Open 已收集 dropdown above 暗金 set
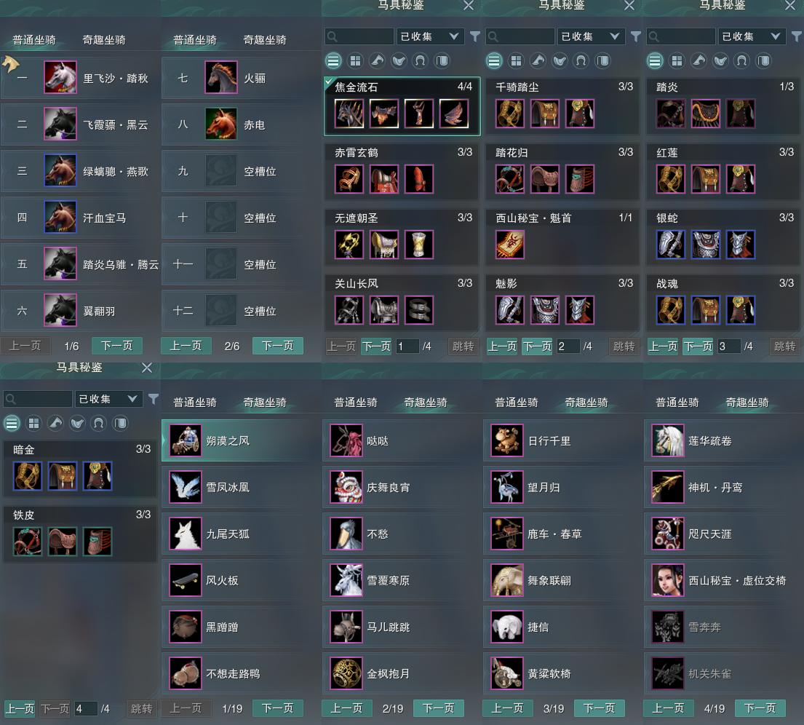 (108, 399)
